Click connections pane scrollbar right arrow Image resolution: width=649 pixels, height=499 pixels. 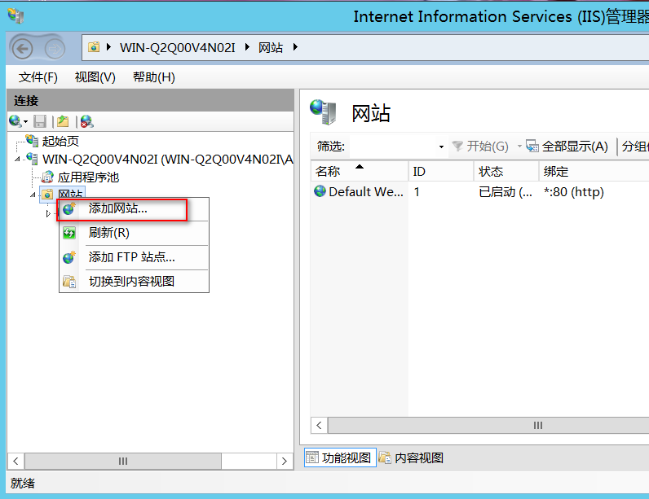[x=285, y=461]
